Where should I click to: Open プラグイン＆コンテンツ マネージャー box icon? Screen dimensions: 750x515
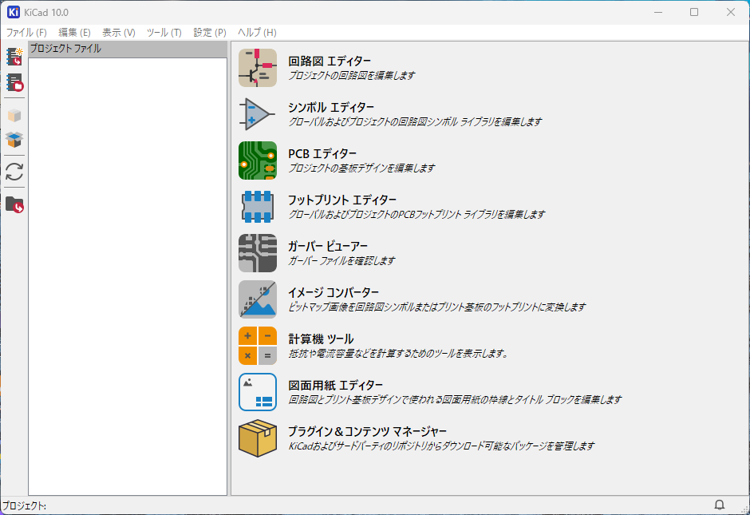click(258, 438)
